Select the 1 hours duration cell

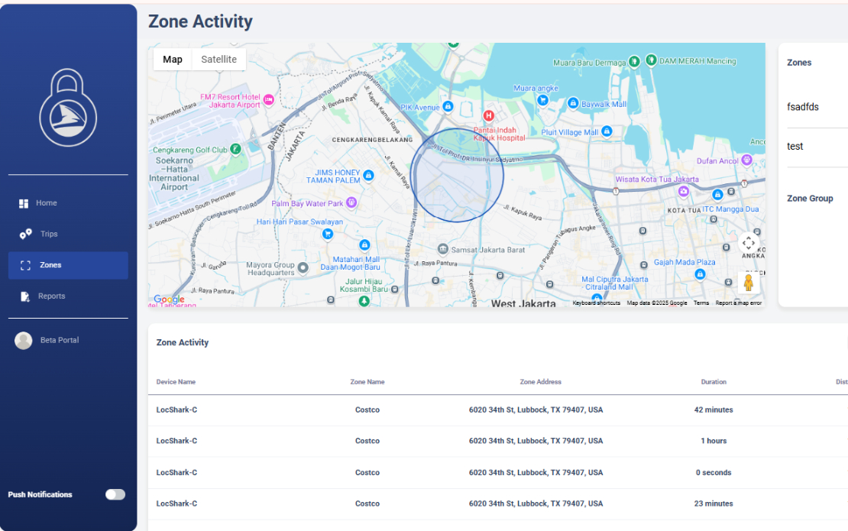click(714, 441)
